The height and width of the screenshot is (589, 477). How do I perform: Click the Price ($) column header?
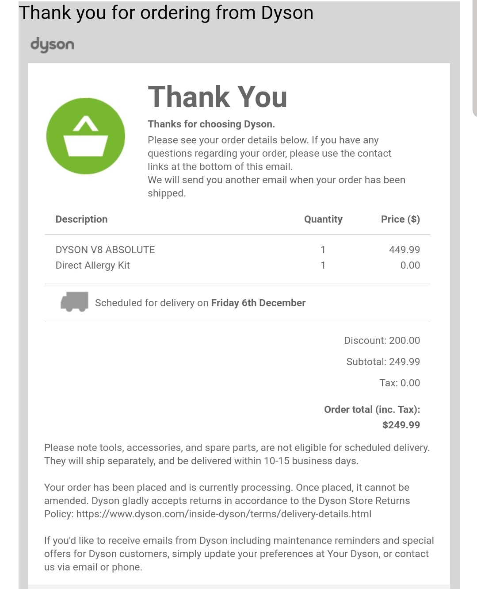click(401, 219)
